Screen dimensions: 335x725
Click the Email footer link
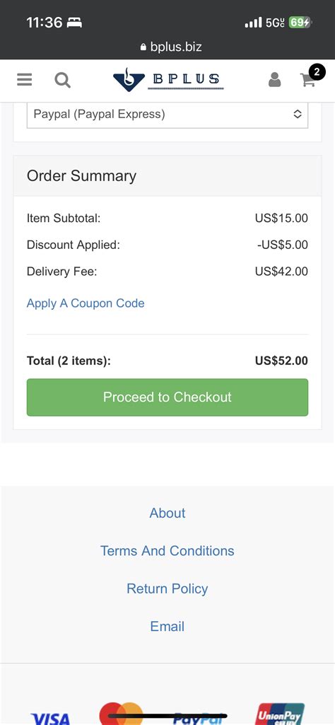tap(167, 627)
